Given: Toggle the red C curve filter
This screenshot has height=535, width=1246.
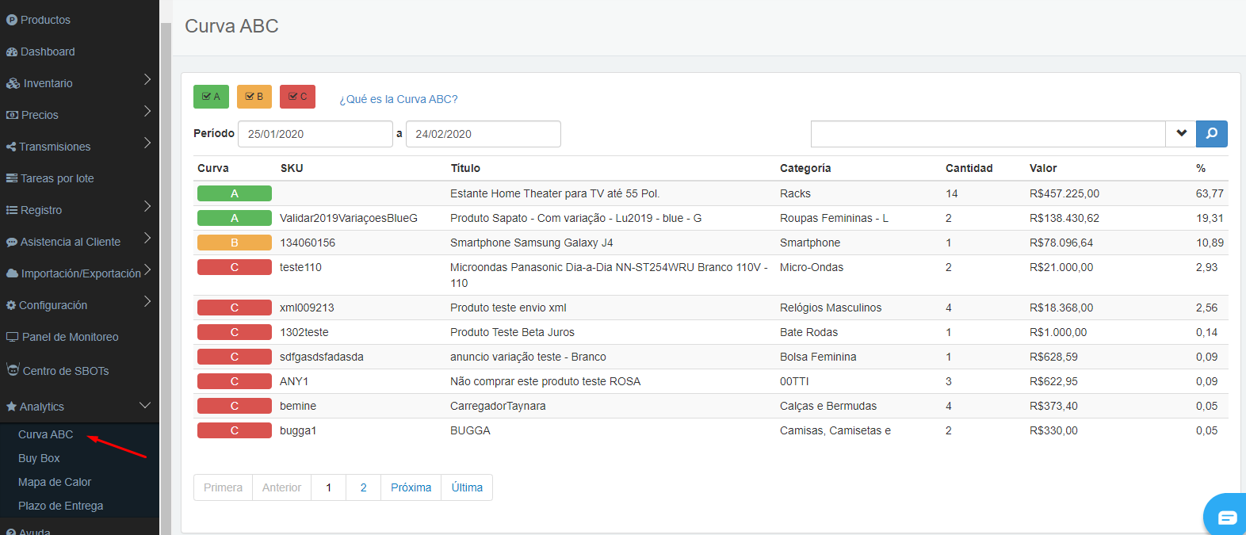Looking at the screenshot, I should pos(297,97).
